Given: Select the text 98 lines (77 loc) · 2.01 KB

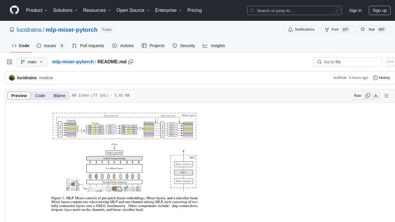Looking at the screenshot, I should (x=101, y=96).
